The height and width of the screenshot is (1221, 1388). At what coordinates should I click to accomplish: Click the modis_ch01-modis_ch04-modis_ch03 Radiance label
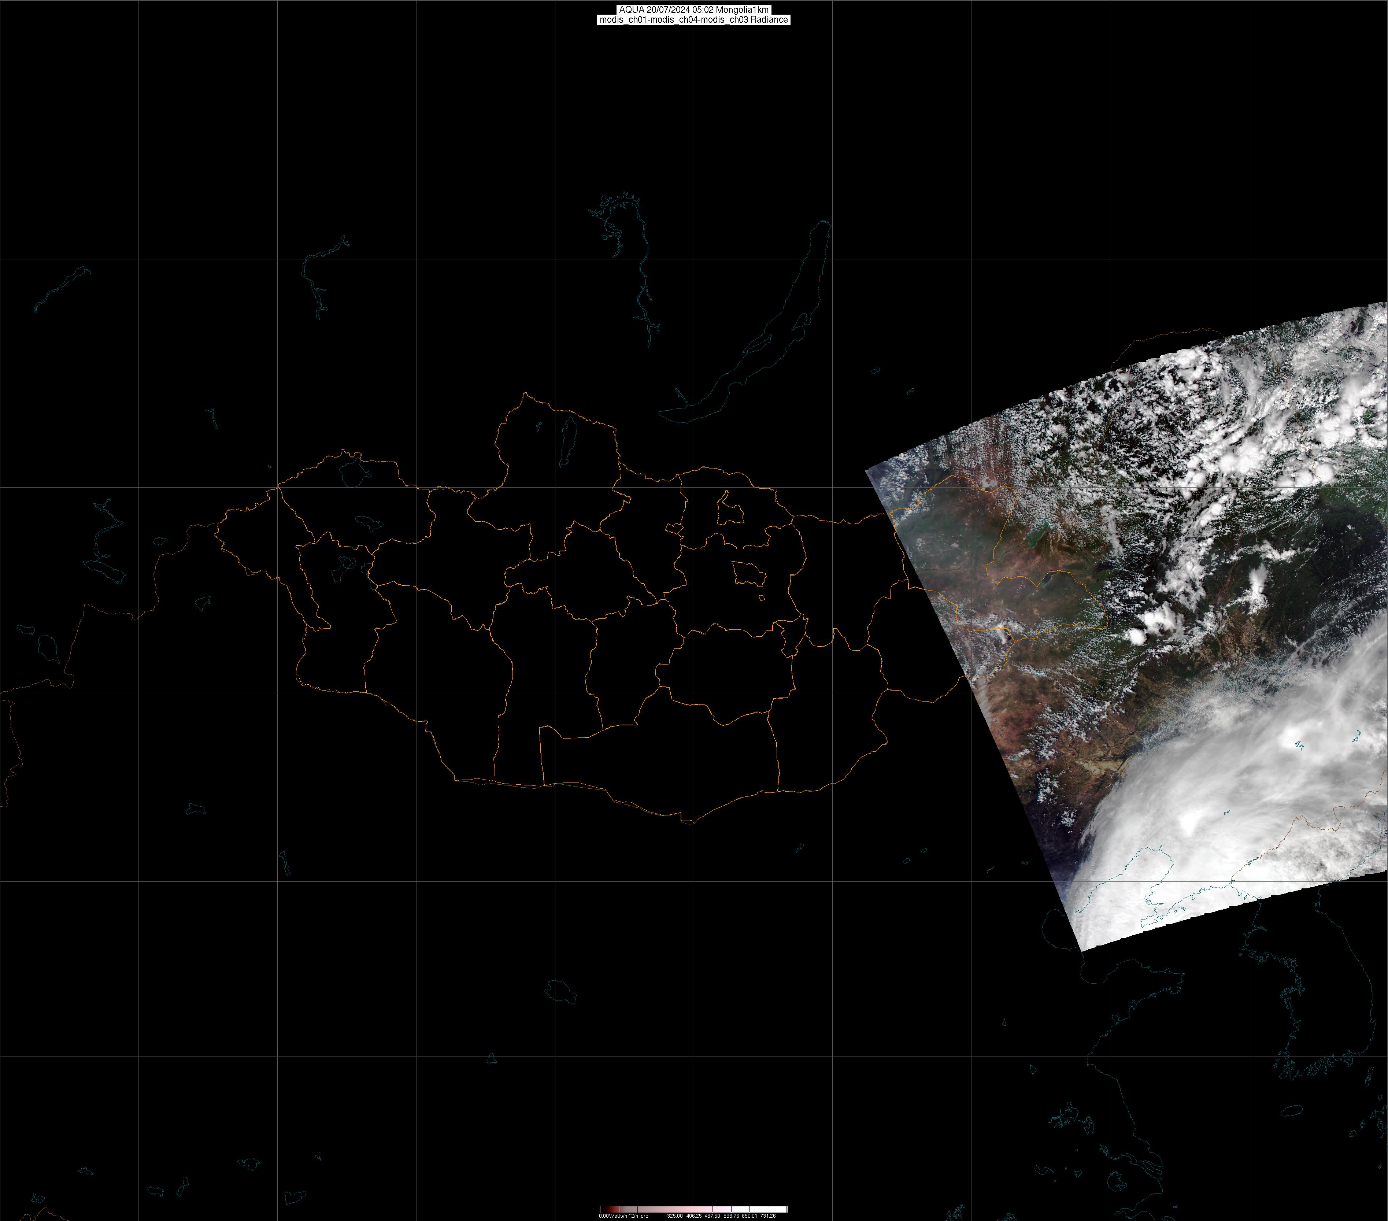point(693,20)
